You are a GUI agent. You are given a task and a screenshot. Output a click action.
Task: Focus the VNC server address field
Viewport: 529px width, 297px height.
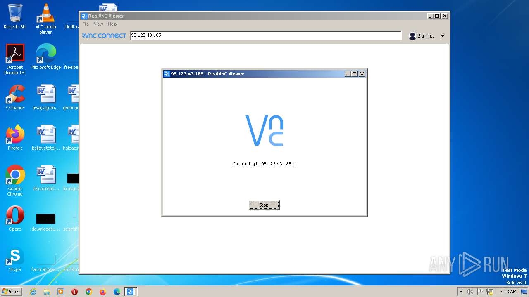pos(265,35)
